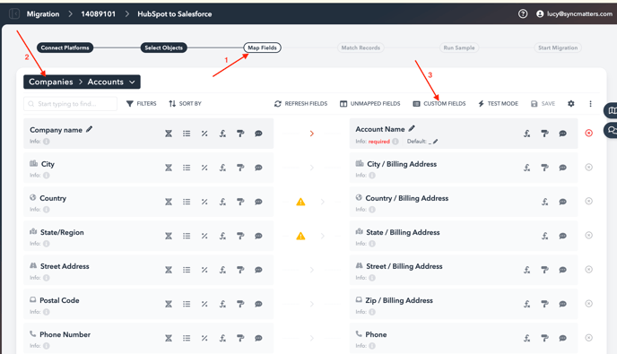Remove the City / Billing Address mapping
The height and width of the screenshot is (354, 617).
click(588, 168)
